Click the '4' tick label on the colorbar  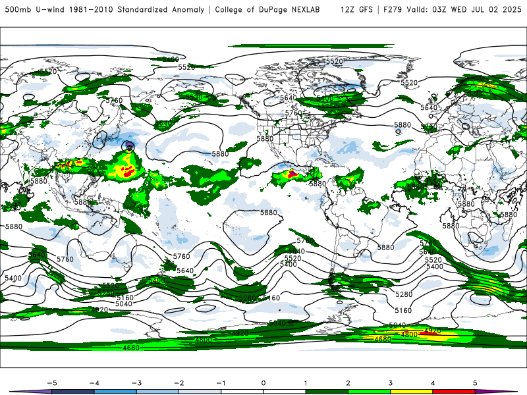[x=433, y=383]
